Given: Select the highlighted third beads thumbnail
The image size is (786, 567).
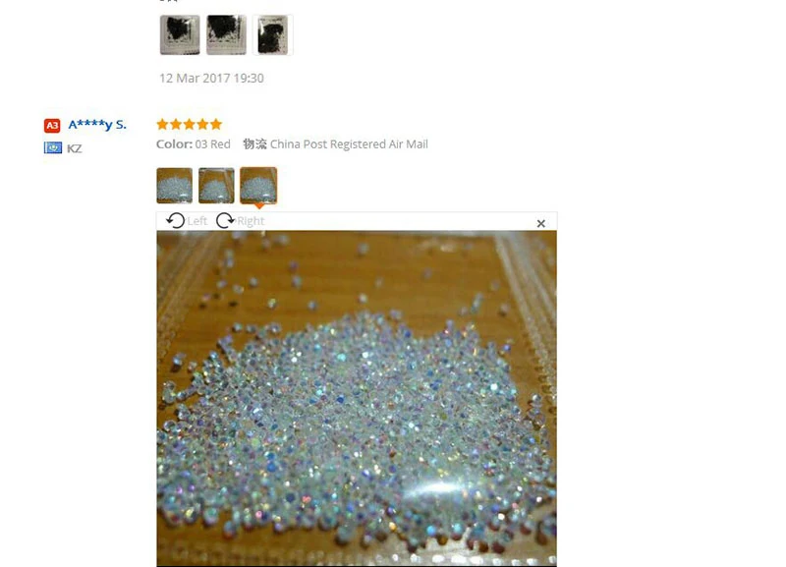Looking at the screenshot, I should click(258, 186).
